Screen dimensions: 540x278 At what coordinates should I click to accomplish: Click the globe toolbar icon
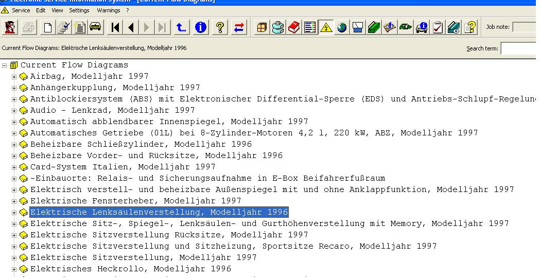pyautogui.click(x=342, y=27)
